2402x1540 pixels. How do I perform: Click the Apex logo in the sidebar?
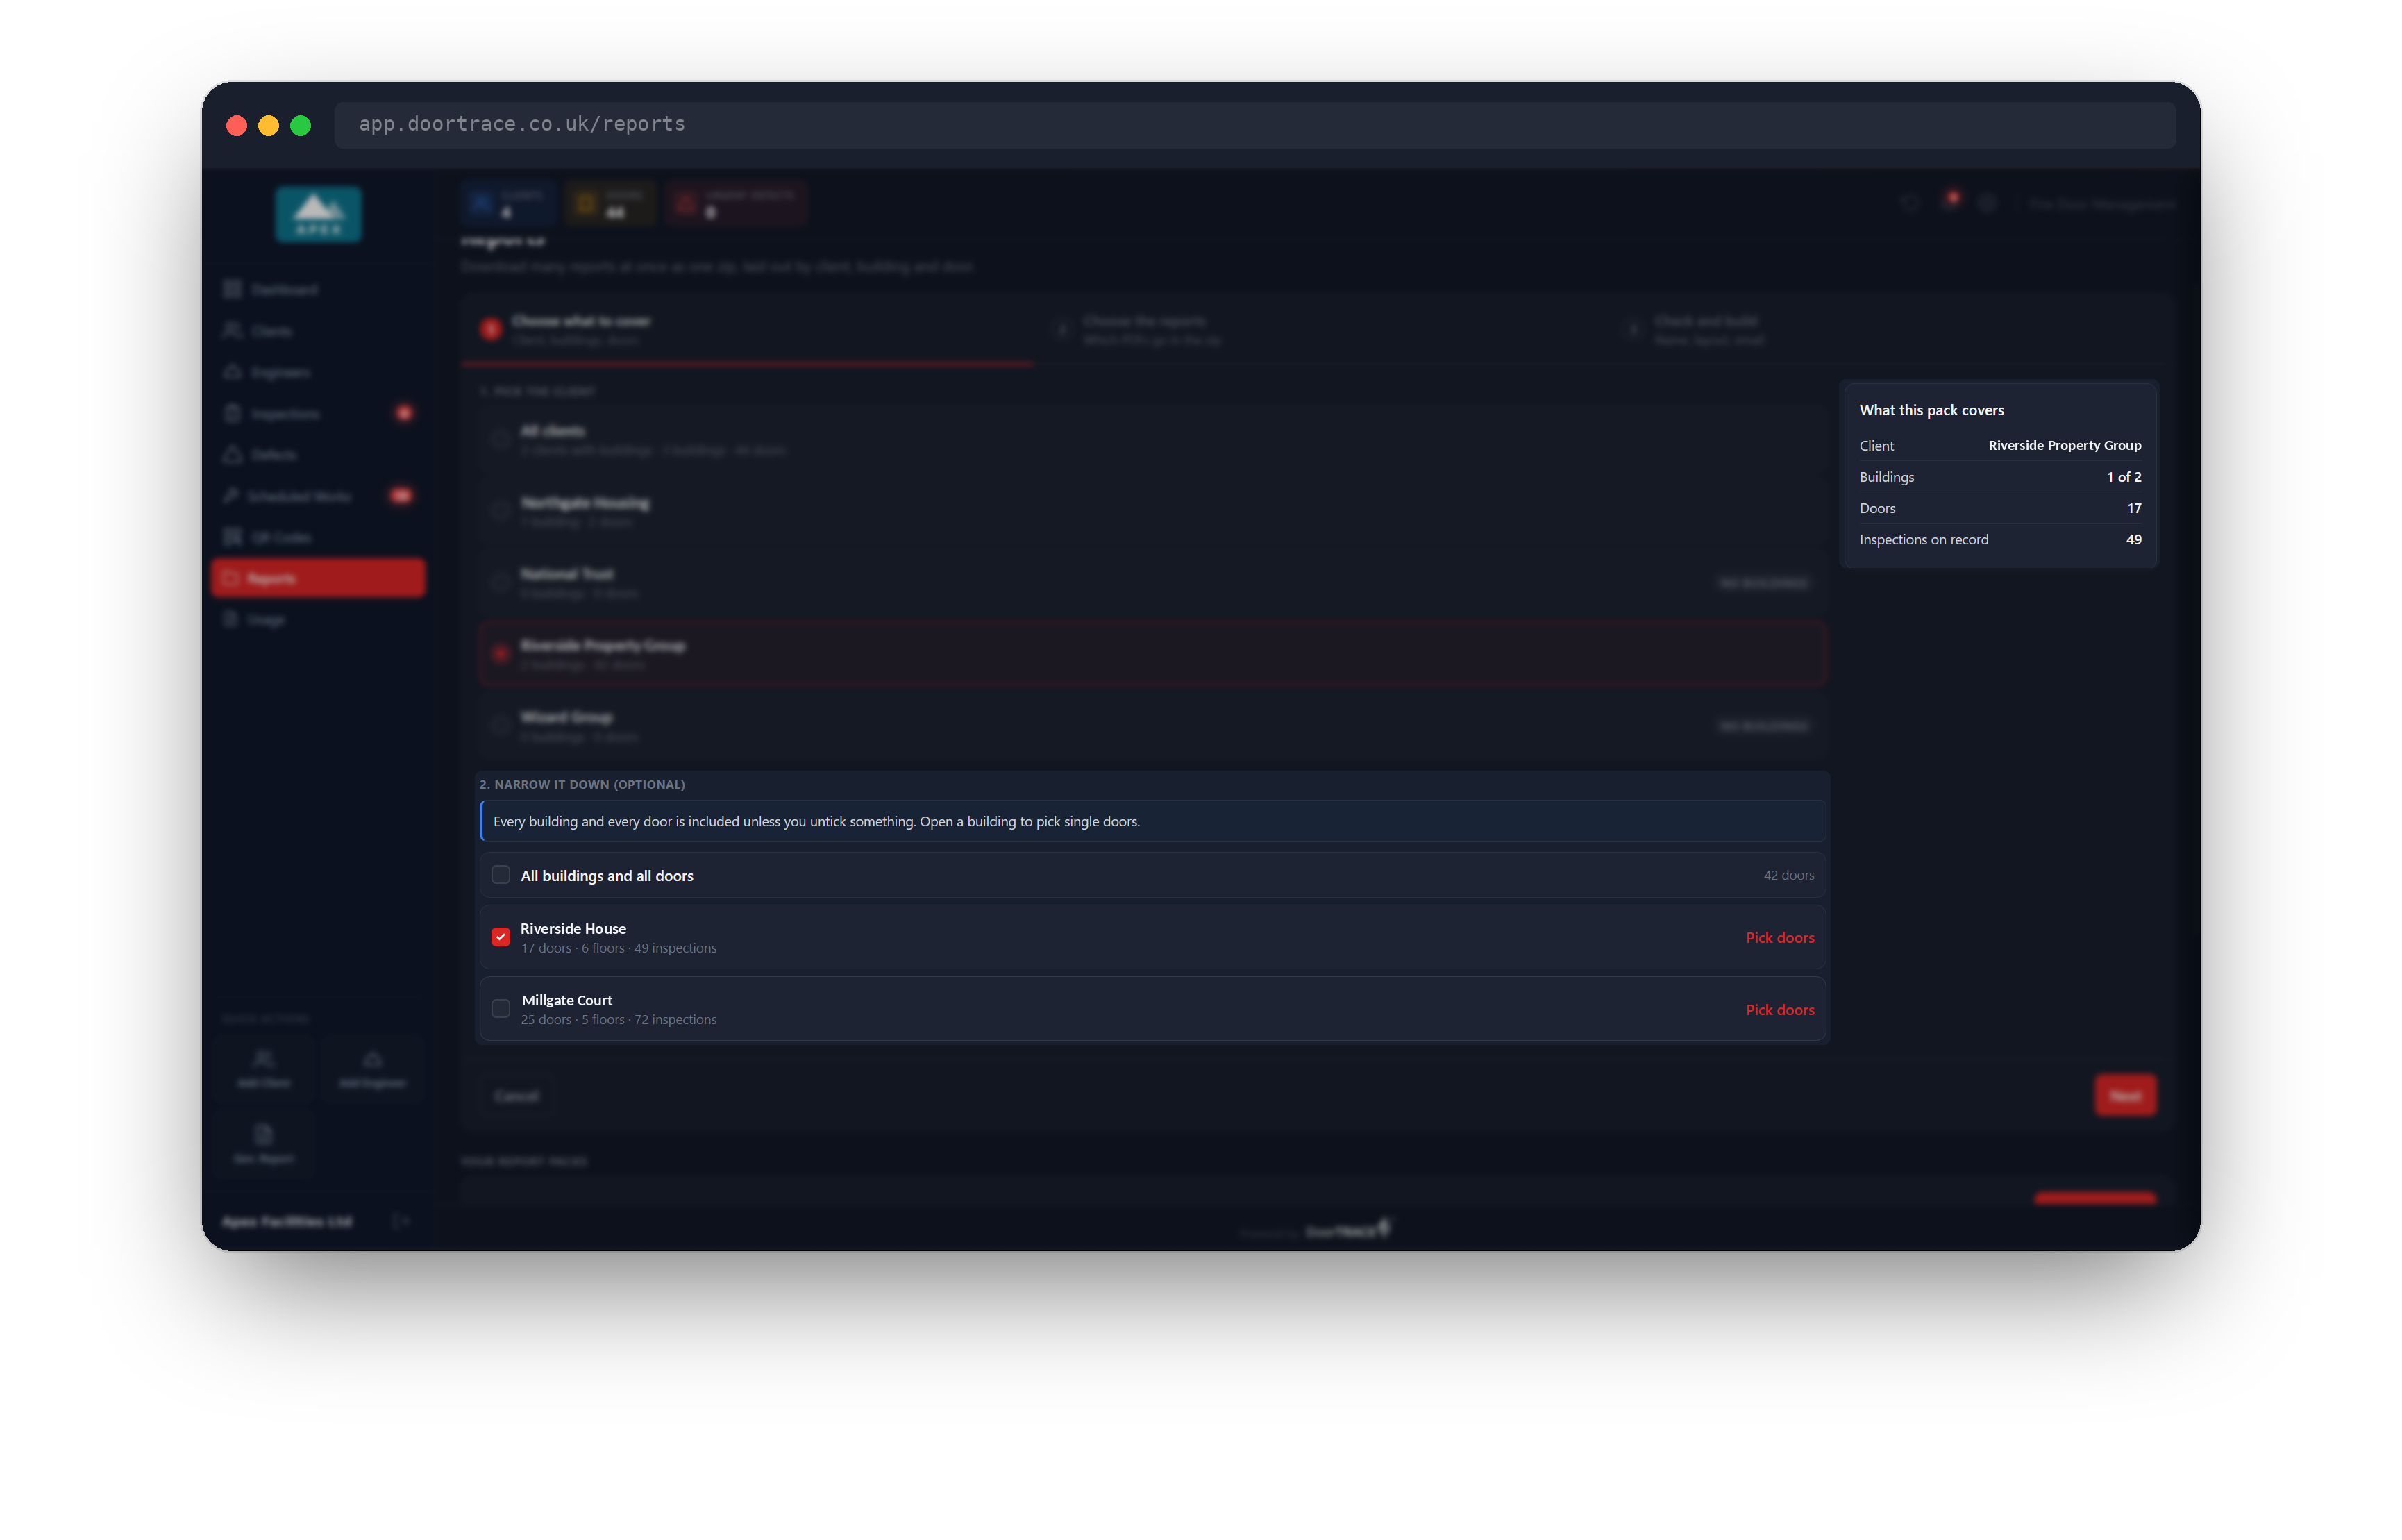[x=319, y=214]
